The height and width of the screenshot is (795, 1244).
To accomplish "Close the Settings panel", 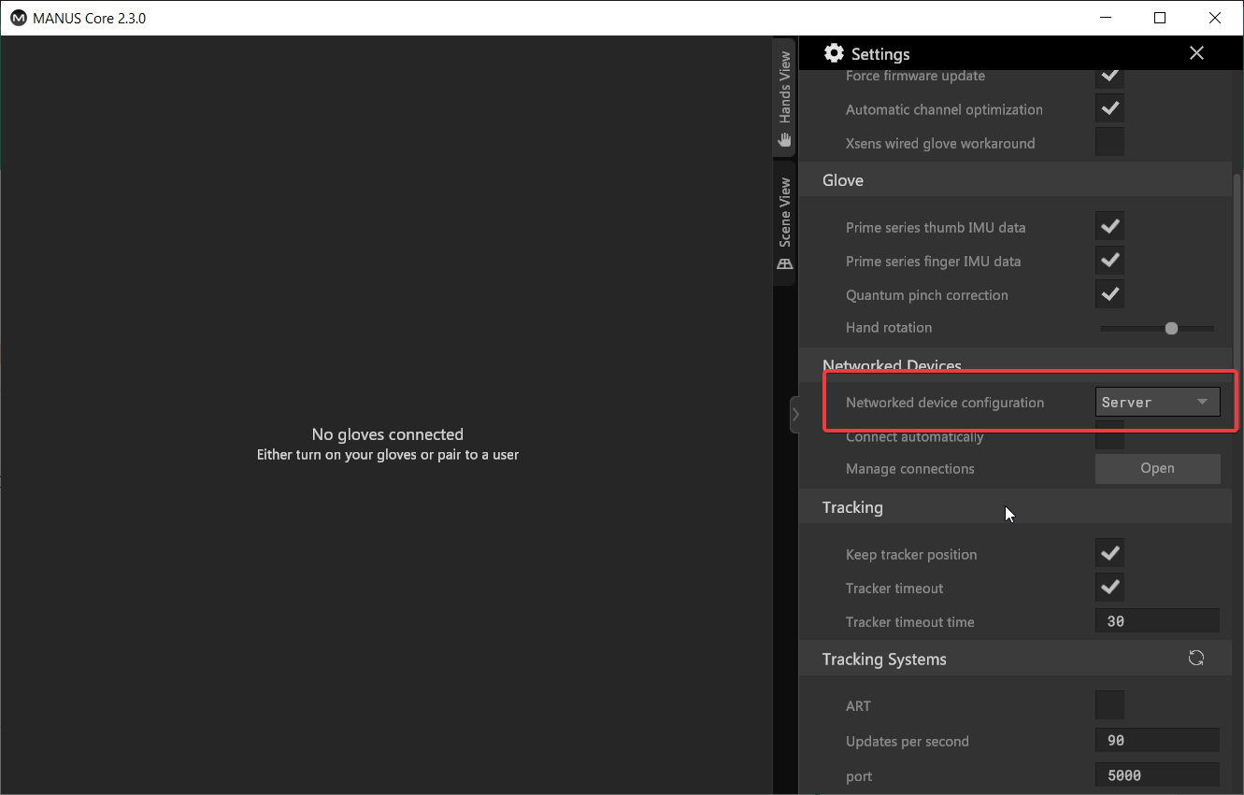I will [x=1196, y=53].
